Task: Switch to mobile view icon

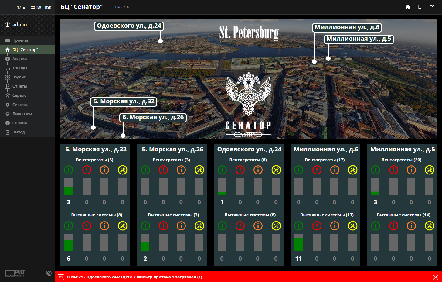Action: [420, 7]
